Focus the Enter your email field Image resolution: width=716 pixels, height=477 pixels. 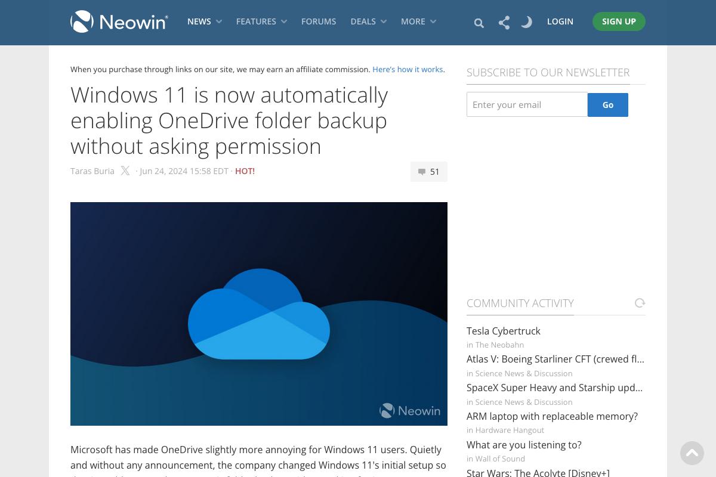click(527, 105)
